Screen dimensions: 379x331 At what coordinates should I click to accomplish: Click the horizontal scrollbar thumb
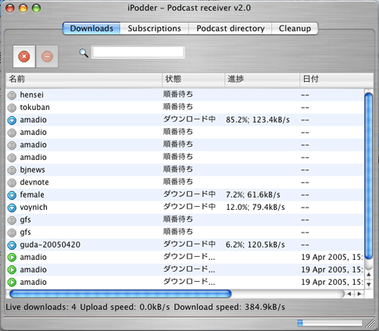[x=121, y=294]
